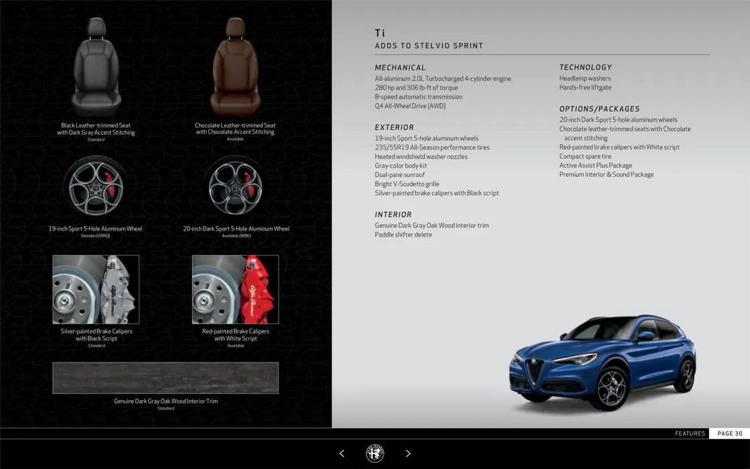This screenshot has height=469, width=750.
Task: Click the Dark Gray Oak Wood swatch
Action: pos(165,378)
